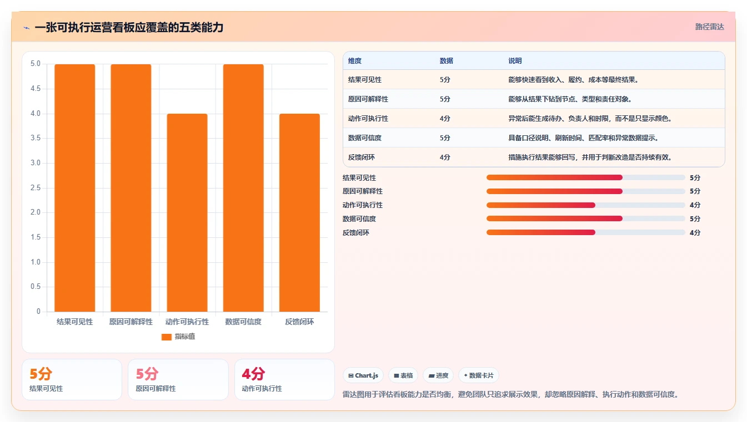747x422 pixels.
Task: Click the chart x-axis label 反馈闭环
Action: point(299,322)
